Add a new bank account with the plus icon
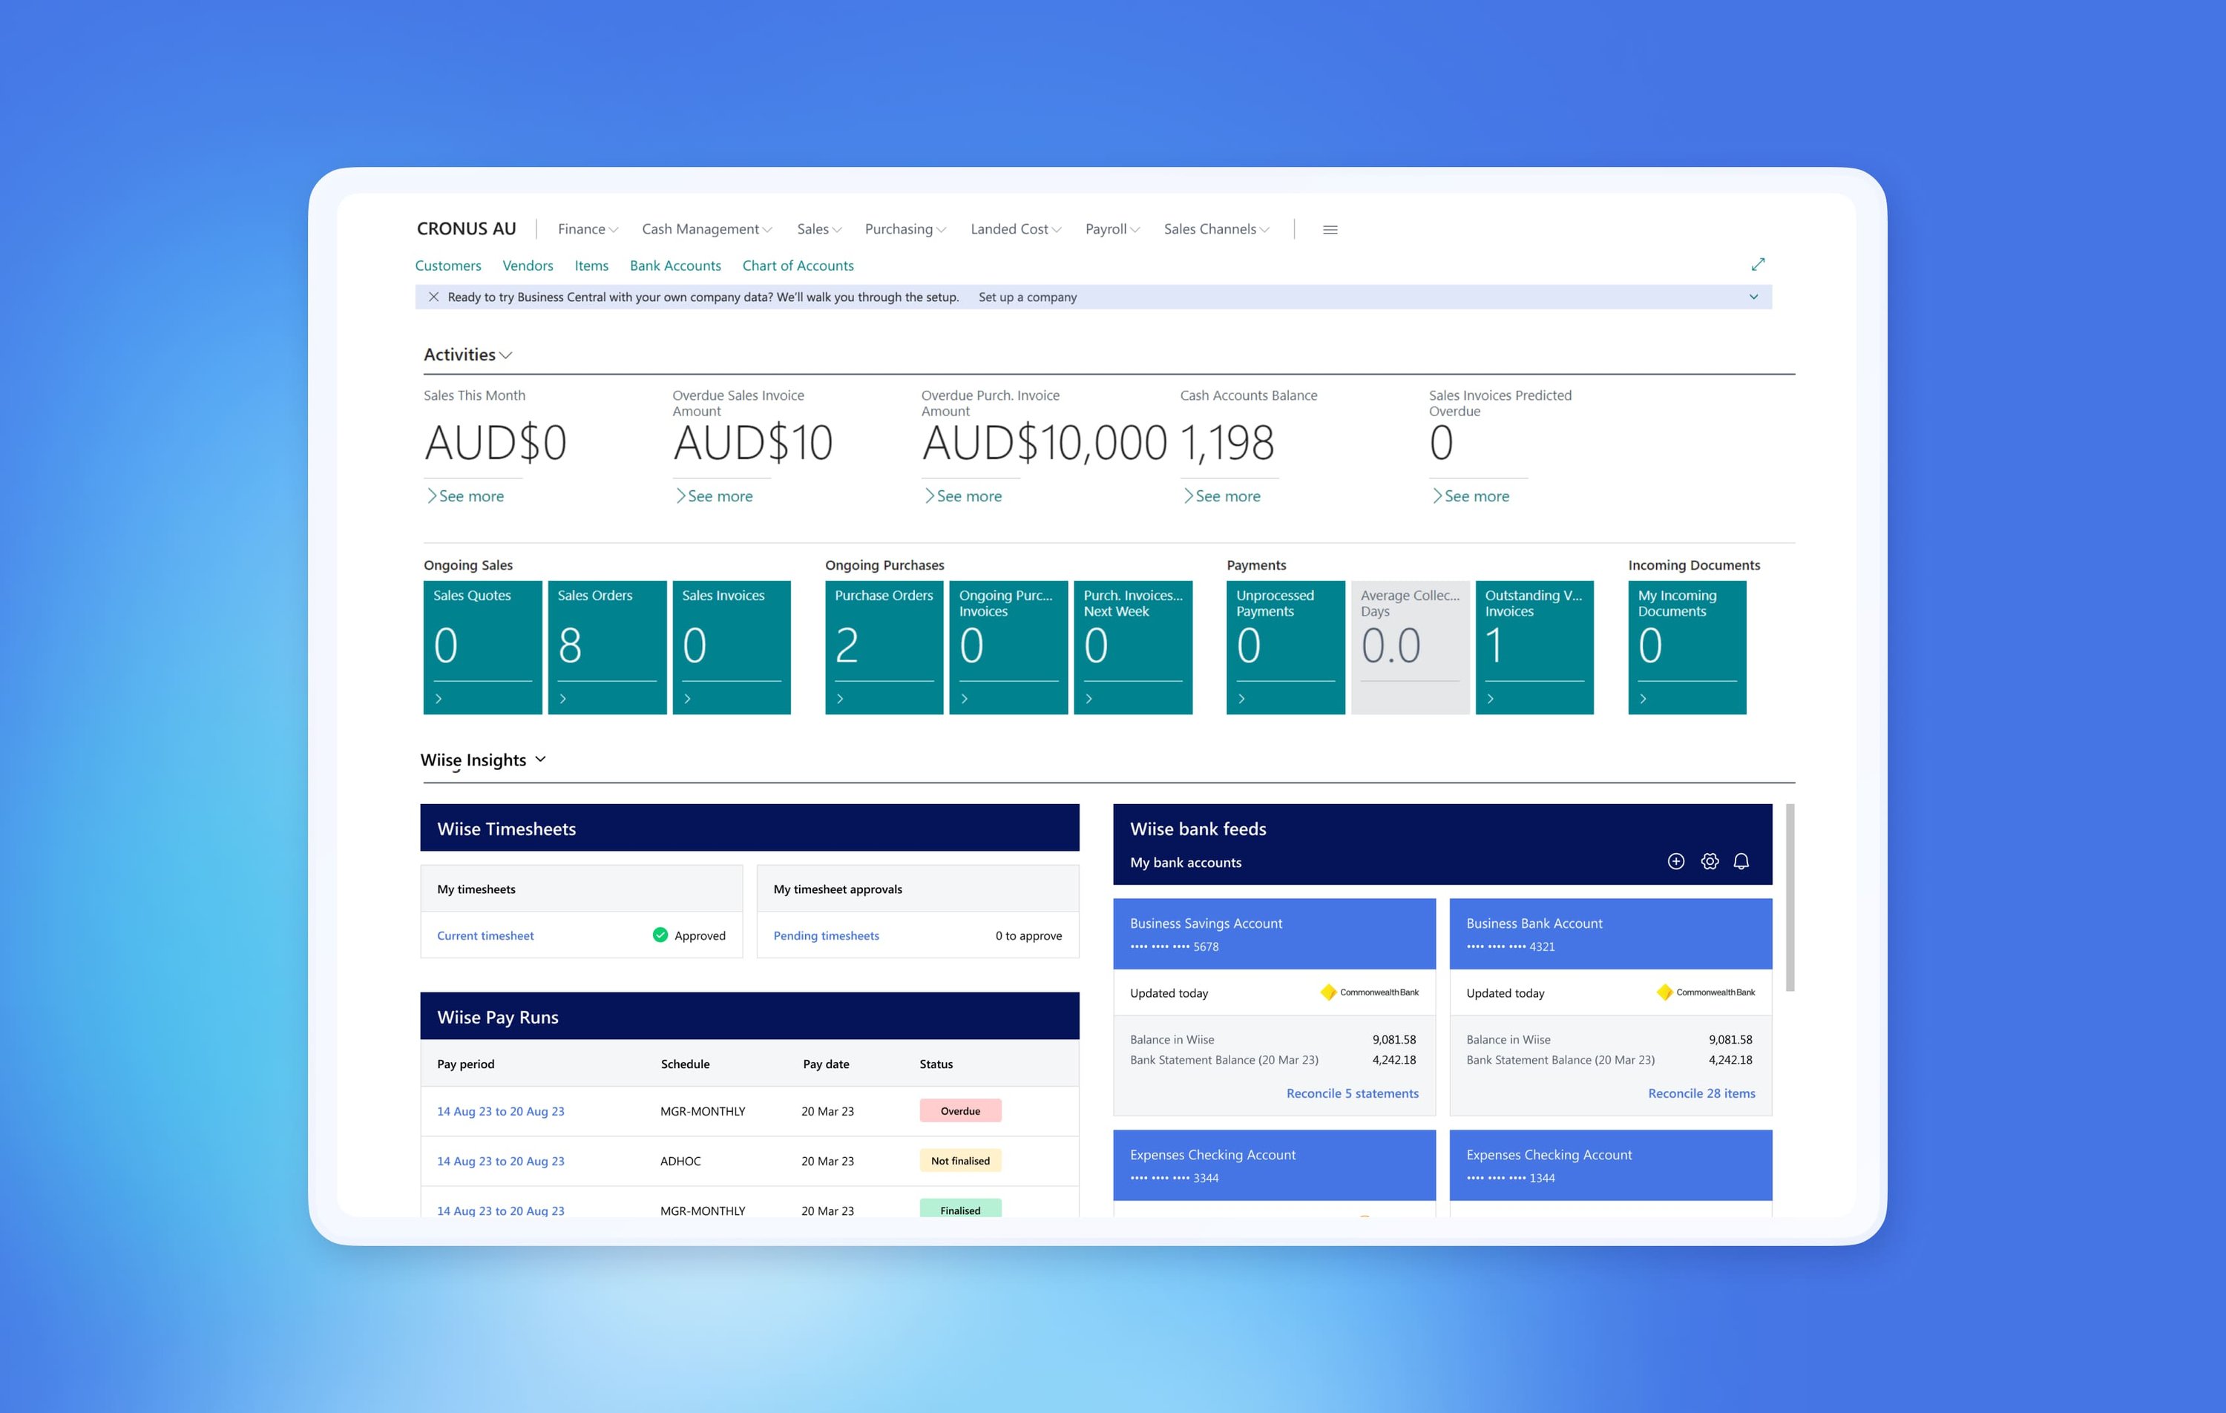Screen dimensions: 2226x1413 [x=1676, y=861]
